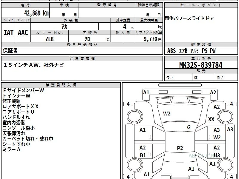Viewport: 239px width, 179px height.
Task: Click the recycle deposit 9,770円
Action: [153, 39]
